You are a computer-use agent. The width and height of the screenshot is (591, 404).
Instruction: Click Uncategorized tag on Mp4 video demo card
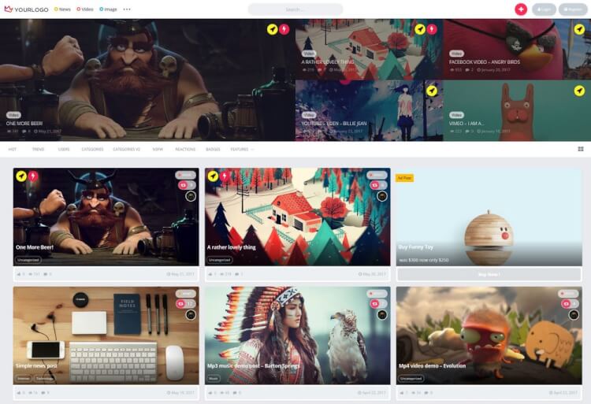point(411,378)
